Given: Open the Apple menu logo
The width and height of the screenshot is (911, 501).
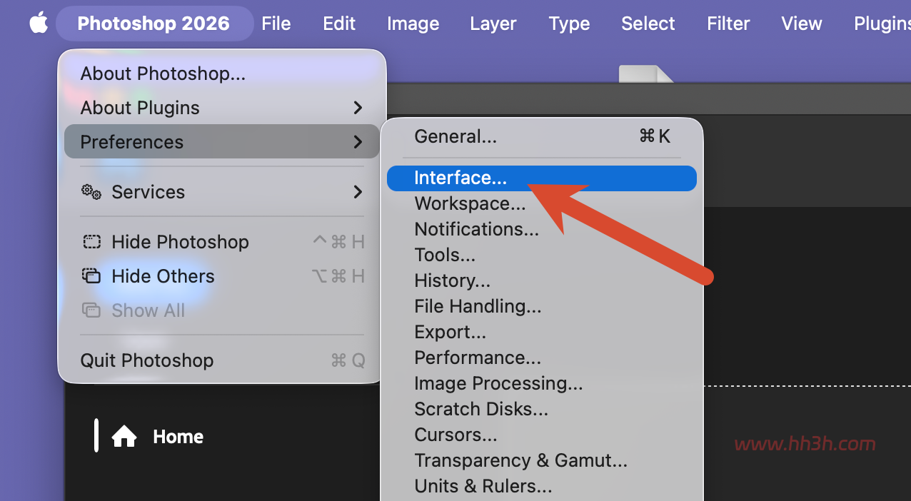Looking at the screenshot, I should pos(39,23).
